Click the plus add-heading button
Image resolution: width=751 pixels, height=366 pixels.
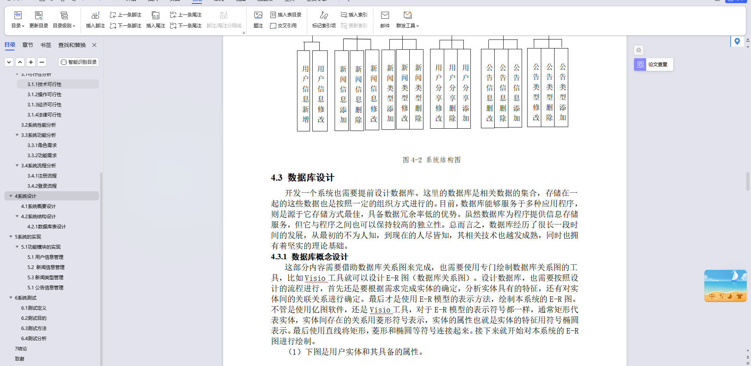(31, 62)
